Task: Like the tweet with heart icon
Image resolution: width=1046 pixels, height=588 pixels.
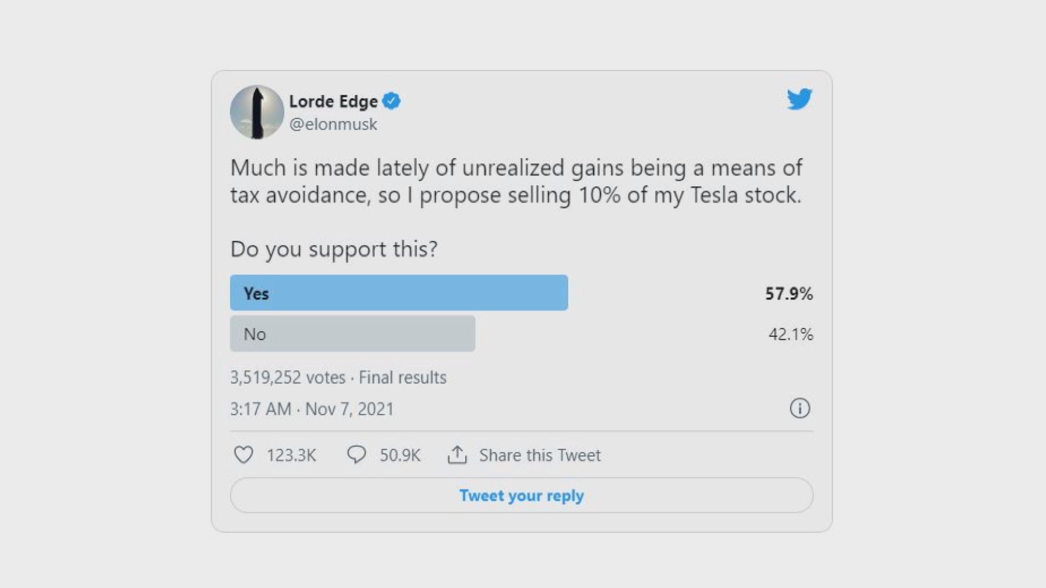Action: coord(244,455)
